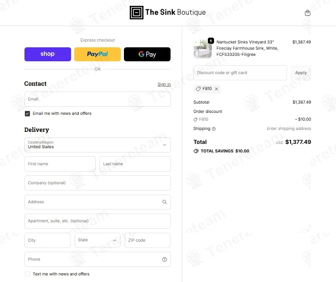Choose PayPal express checkout

point(97,54)
